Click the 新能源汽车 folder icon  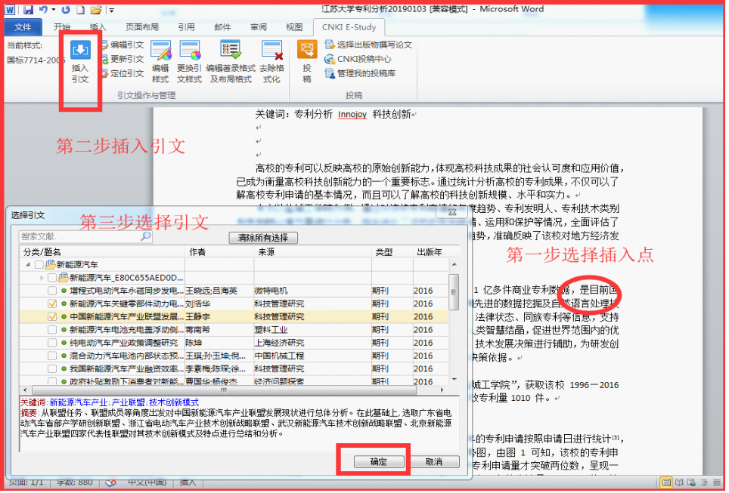click(x=50, y=264)
